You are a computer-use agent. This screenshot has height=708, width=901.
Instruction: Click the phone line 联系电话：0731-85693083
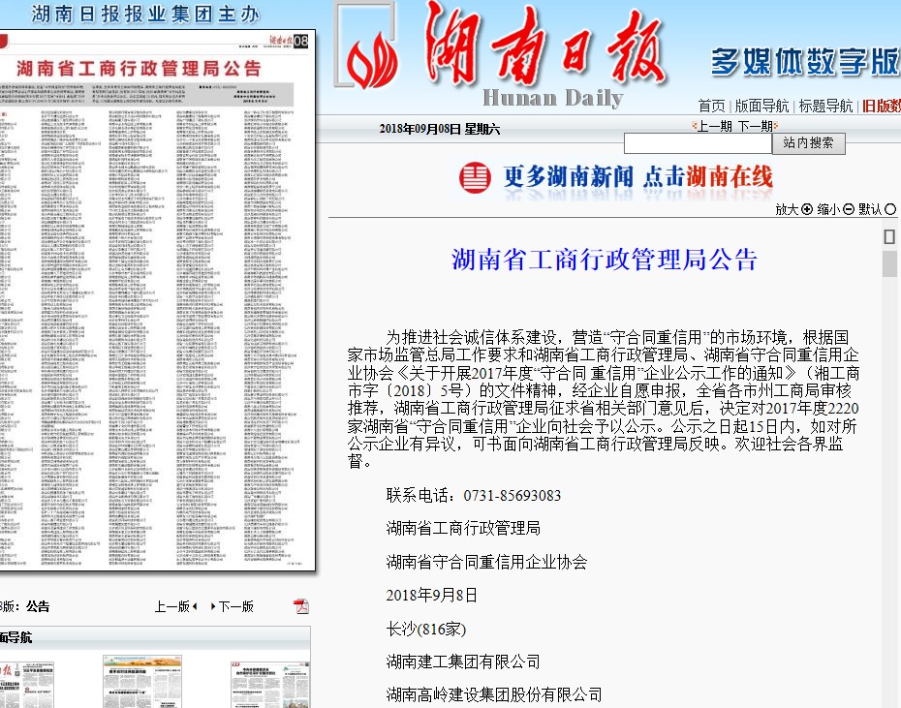[474, 495]
